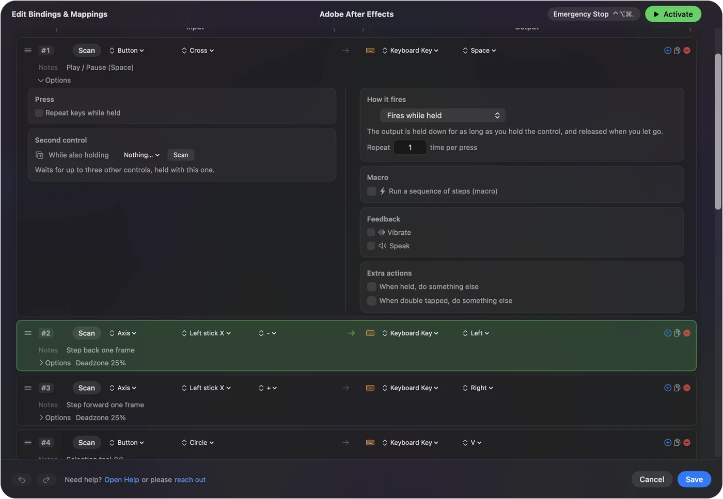This screenshot has height=499, width=723.
Task: Click the undo arrow icon
Action: (x=22, y=480)
